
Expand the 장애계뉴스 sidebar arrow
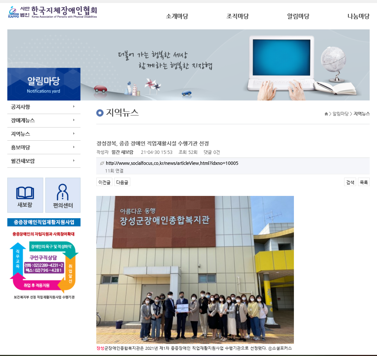74,120
